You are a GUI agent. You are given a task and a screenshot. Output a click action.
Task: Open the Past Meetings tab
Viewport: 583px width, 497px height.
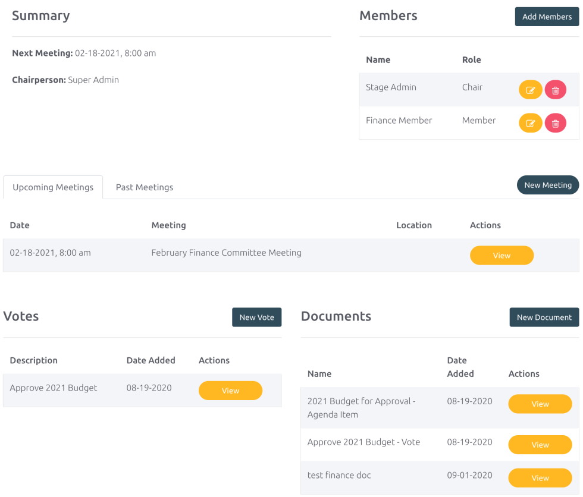(x=145, y=187)
